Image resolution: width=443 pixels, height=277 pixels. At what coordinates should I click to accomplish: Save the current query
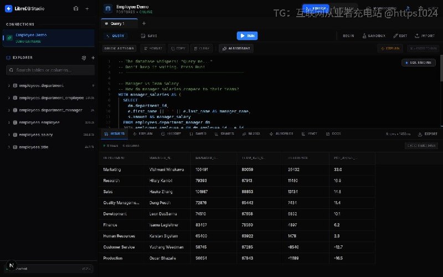[149, 36]
